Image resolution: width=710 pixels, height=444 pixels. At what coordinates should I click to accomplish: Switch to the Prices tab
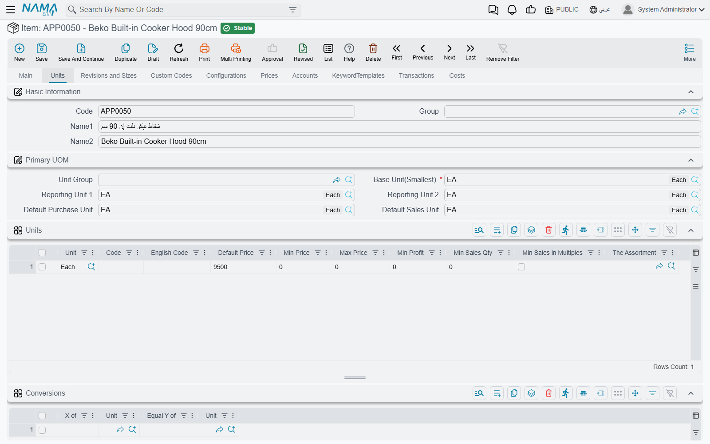click(x=269, y=75)
